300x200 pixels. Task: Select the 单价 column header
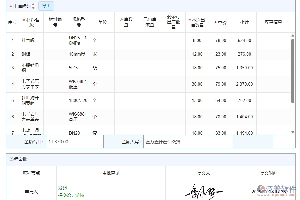(x=221, y=22)
